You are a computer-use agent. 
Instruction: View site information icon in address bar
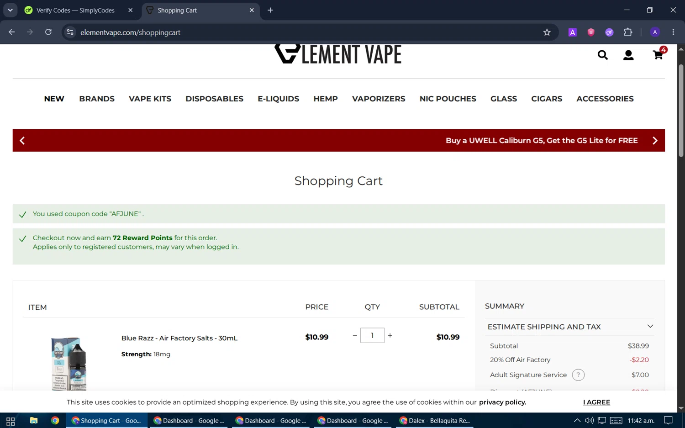pyautogui.click(x=70, y=32)
